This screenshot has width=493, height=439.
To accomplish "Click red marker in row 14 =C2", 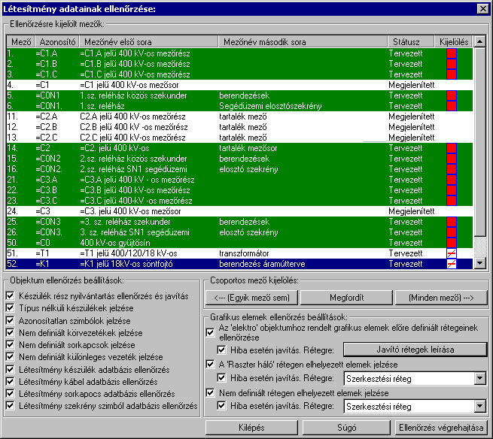I will pos(452,148).
